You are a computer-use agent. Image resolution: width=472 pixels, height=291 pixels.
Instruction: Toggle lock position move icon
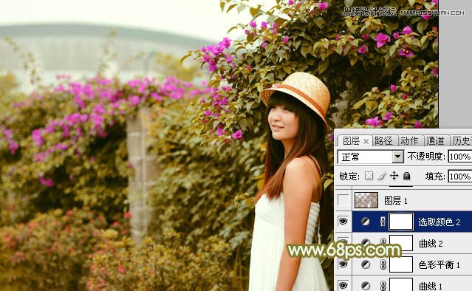[394, 176]
